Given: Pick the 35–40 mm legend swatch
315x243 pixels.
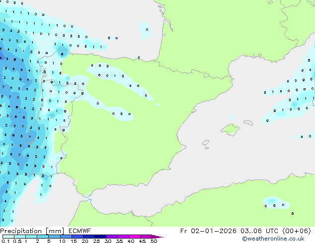Looking at the screenshot, I should pos(123,237).
